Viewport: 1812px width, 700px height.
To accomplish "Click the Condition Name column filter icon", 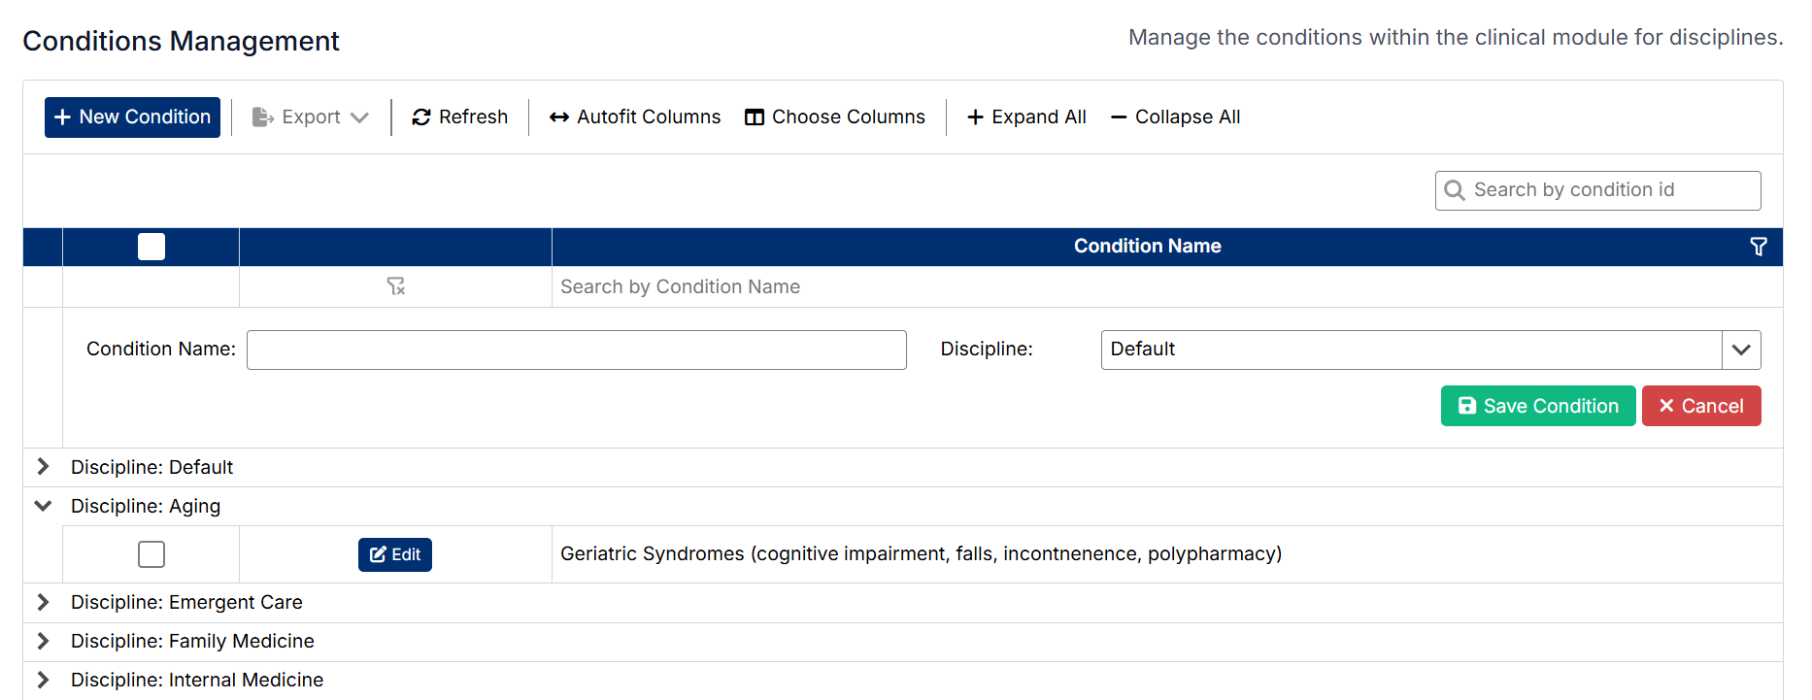I will point(1758,247).
